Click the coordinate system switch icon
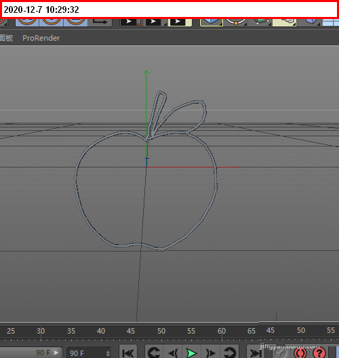The image size is (339, 358). (x=100, y=22)
